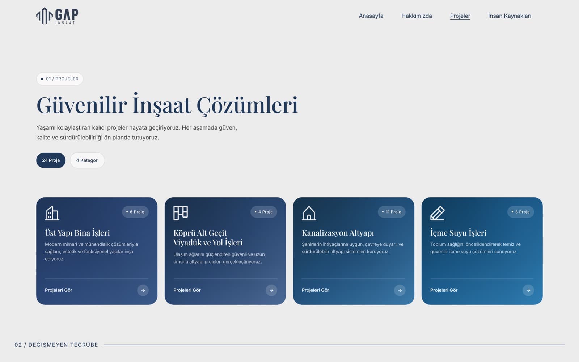Viewport: 579px width, 362px height.
Task: Select Projeler in the top navigation
Action: coord(460,16)
